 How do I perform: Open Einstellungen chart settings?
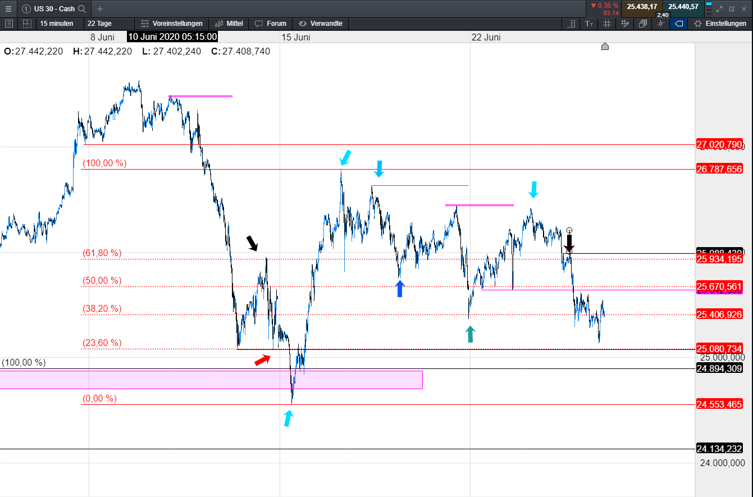pyautogui.click(x=720, y=24)
